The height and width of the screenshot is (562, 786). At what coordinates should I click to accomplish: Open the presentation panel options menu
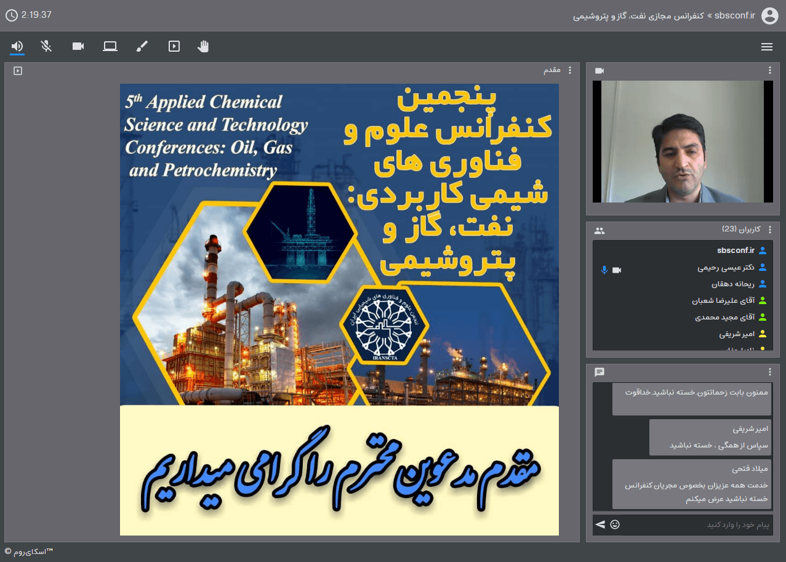pos(569,70)
